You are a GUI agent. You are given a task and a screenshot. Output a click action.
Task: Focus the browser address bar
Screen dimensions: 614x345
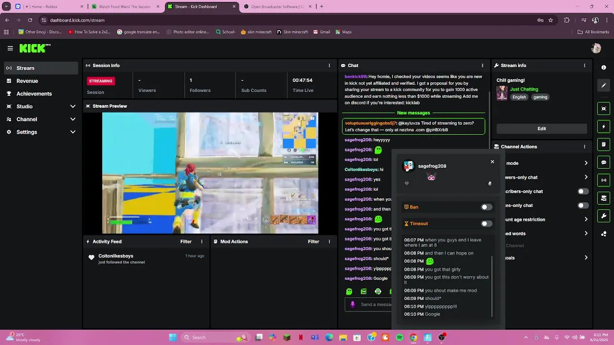tap(288, 20)
